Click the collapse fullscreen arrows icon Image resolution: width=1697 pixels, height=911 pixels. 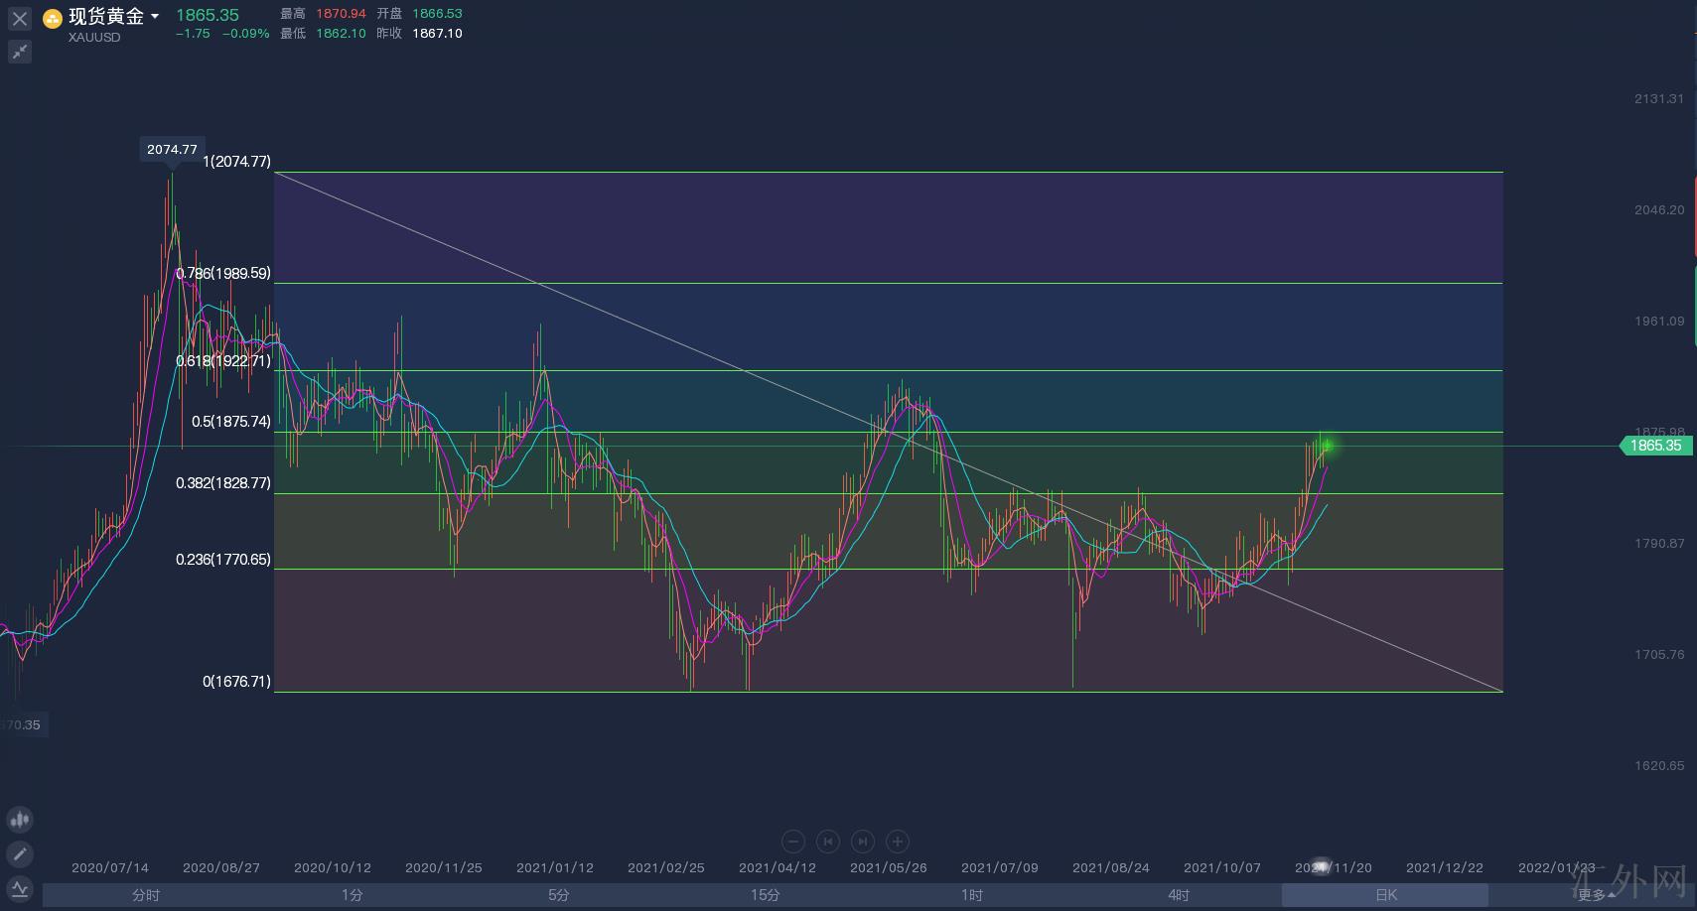click(x=20, y=52)
